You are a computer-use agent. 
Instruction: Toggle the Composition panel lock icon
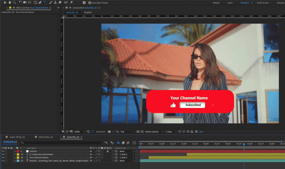[70, 8]
